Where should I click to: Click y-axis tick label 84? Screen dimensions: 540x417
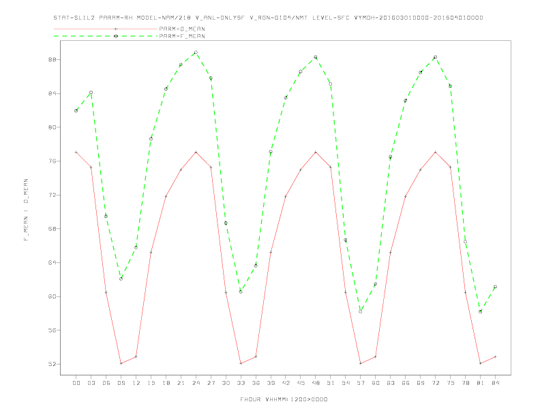[x=52, y=93]
